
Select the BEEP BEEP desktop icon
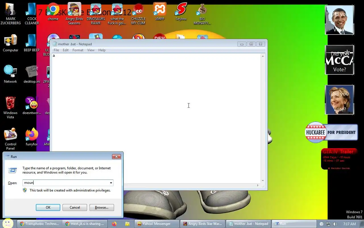point(32,43)
